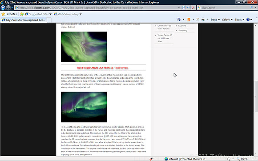Click the orange RSS feeds icon
This screenshot has height=161, width=258.
[189, 20]
